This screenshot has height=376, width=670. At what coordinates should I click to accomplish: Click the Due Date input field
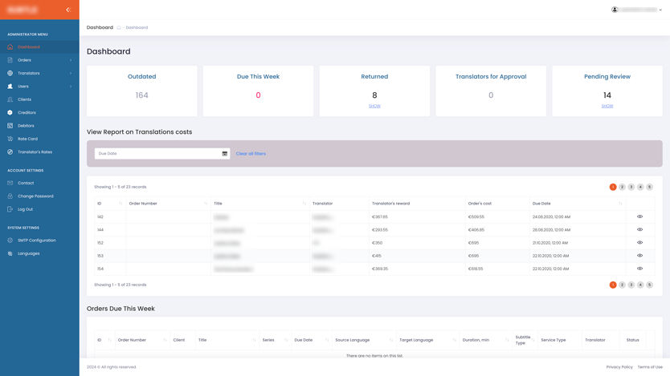(157, 153)
